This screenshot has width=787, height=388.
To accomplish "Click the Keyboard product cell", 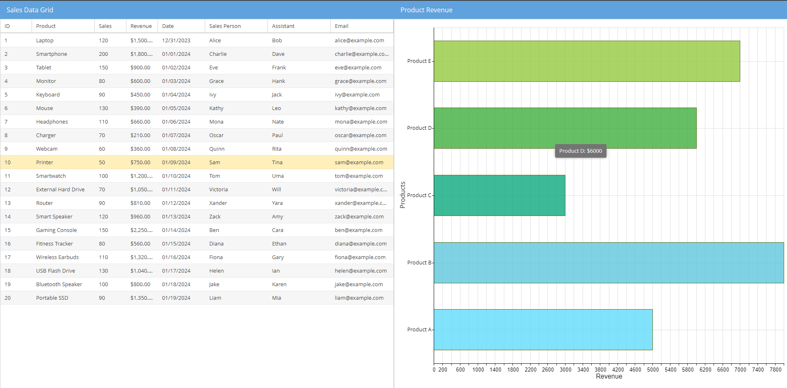I will point(63,94).
